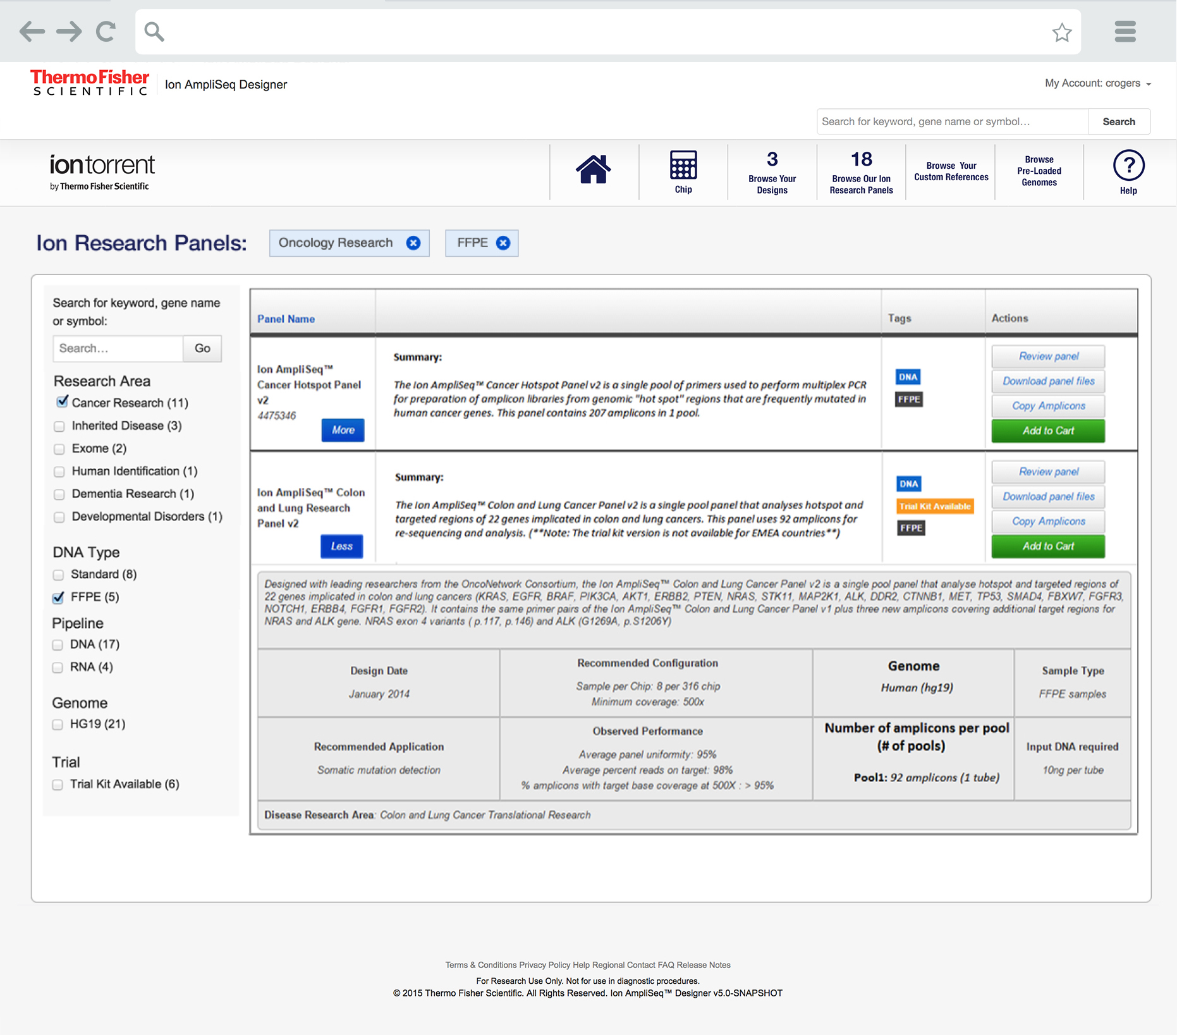Screen dimensions: 1177x1035
Task: Click FFPE tag of Colon and Lung Panel
Action: [911, 528]
